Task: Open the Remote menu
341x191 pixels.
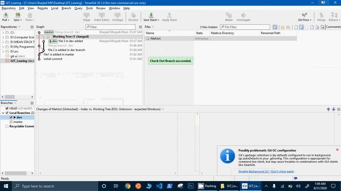Action: 43,8
